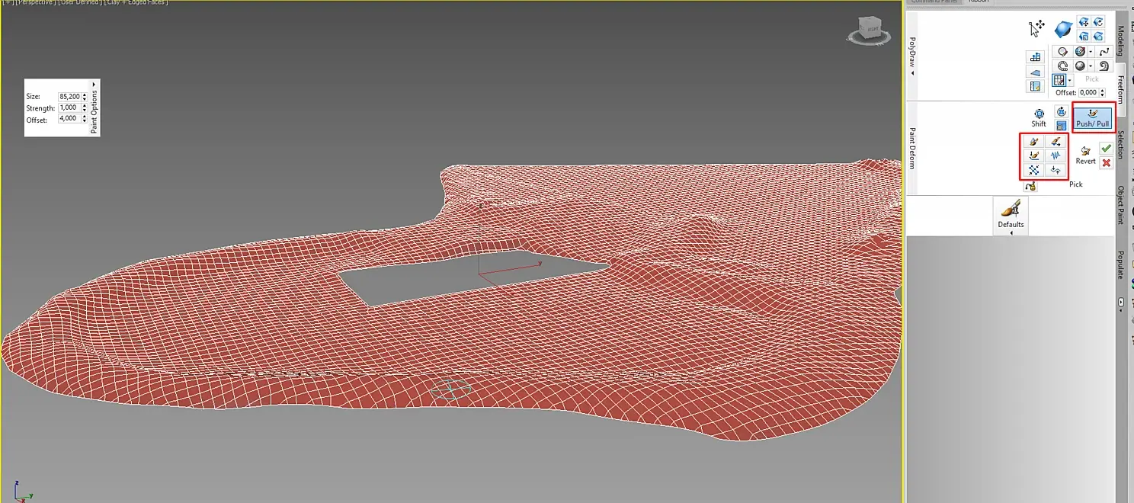Select the Relax/Soften paint brush
1134x503 pixels.
[x=1033, y=141]
